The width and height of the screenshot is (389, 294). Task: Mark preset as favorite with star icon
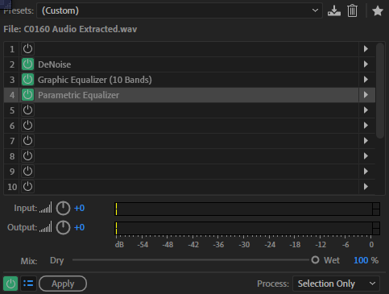point(378,11)
